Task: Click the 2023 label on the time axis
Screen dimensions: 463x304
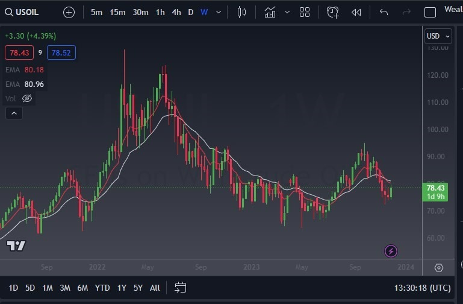Action: click(x=251, y=267)
